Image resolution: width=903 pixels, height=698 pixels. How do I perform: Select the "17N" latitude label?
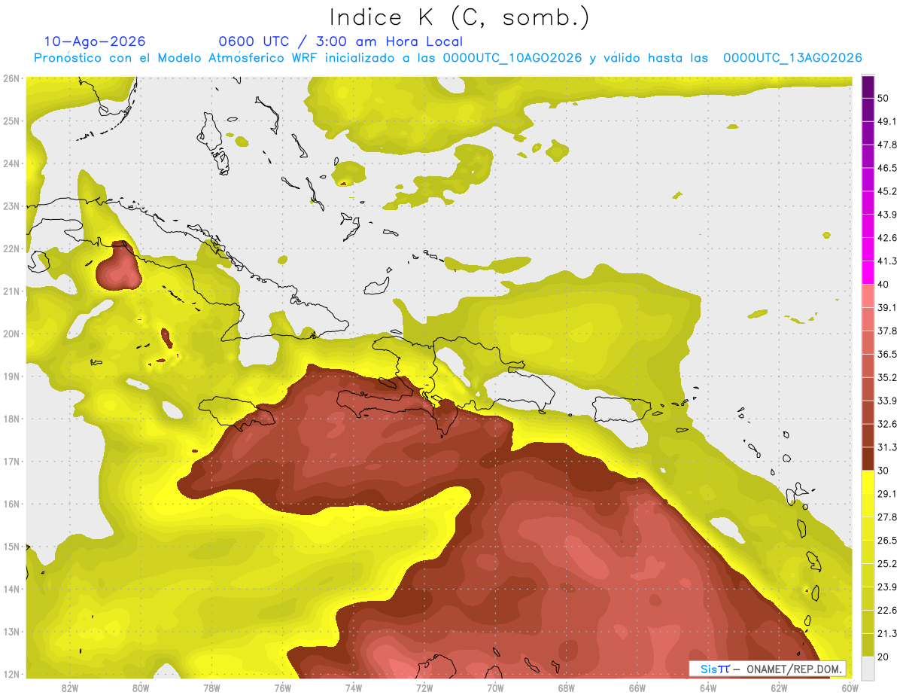(x=11, y=462)
